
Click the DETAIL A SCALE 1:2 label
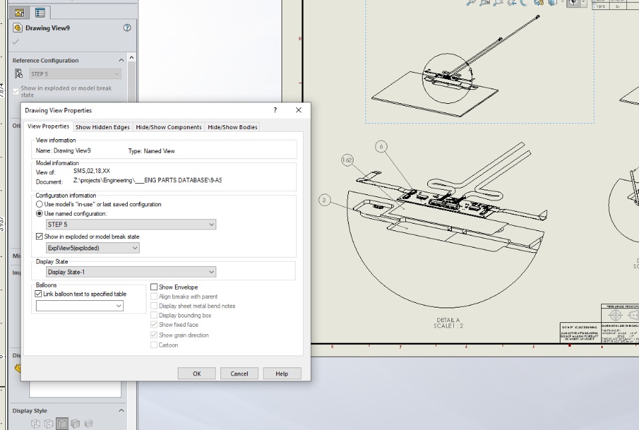click(448, 323)
